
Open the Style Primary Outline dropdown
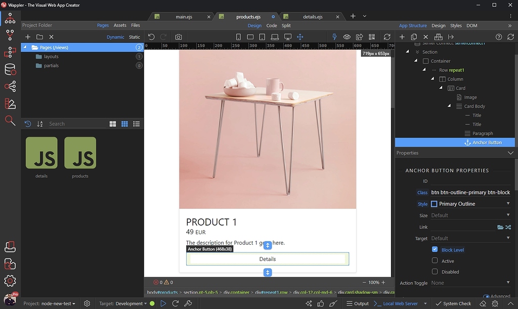(470, 204)
